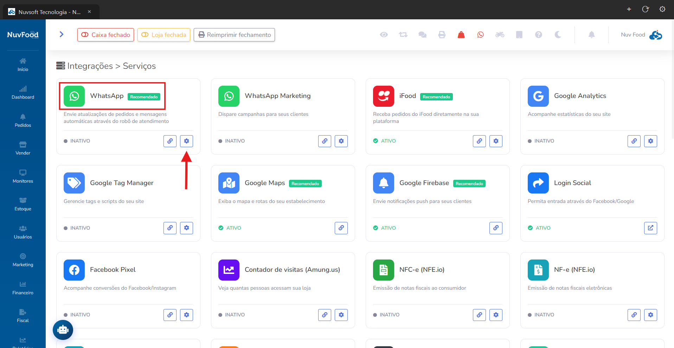Image resolution: width=674 pixels, height=348 pixels.
Task: Click the NuvFood logo
Action: point(23,35)
